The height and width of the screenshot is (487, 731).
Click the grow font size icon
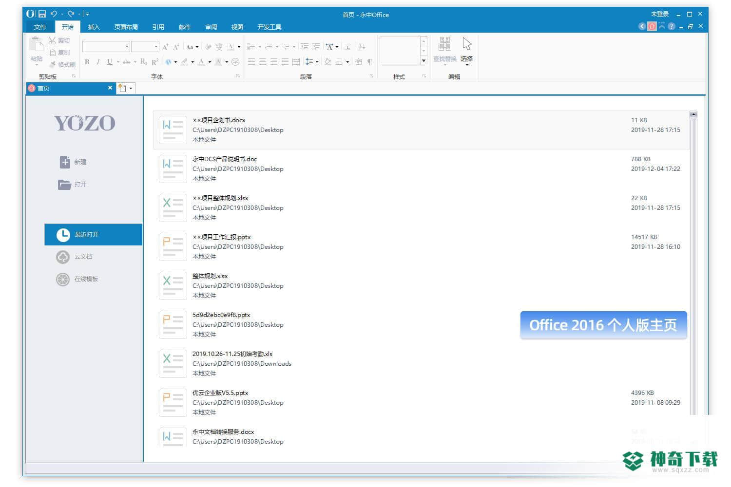click(x=165, y=47)
